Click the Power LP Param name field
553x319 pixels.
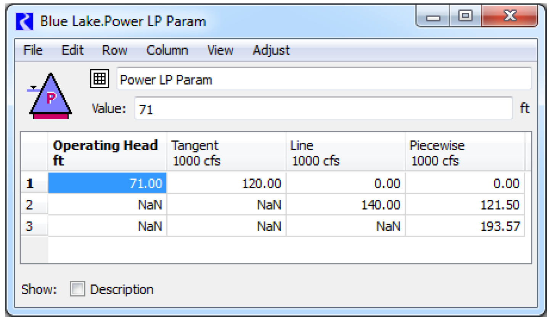point(323,80)
